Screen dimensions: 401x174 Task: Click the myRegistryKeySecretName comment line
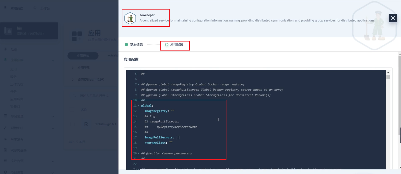(x=171, y=127)
